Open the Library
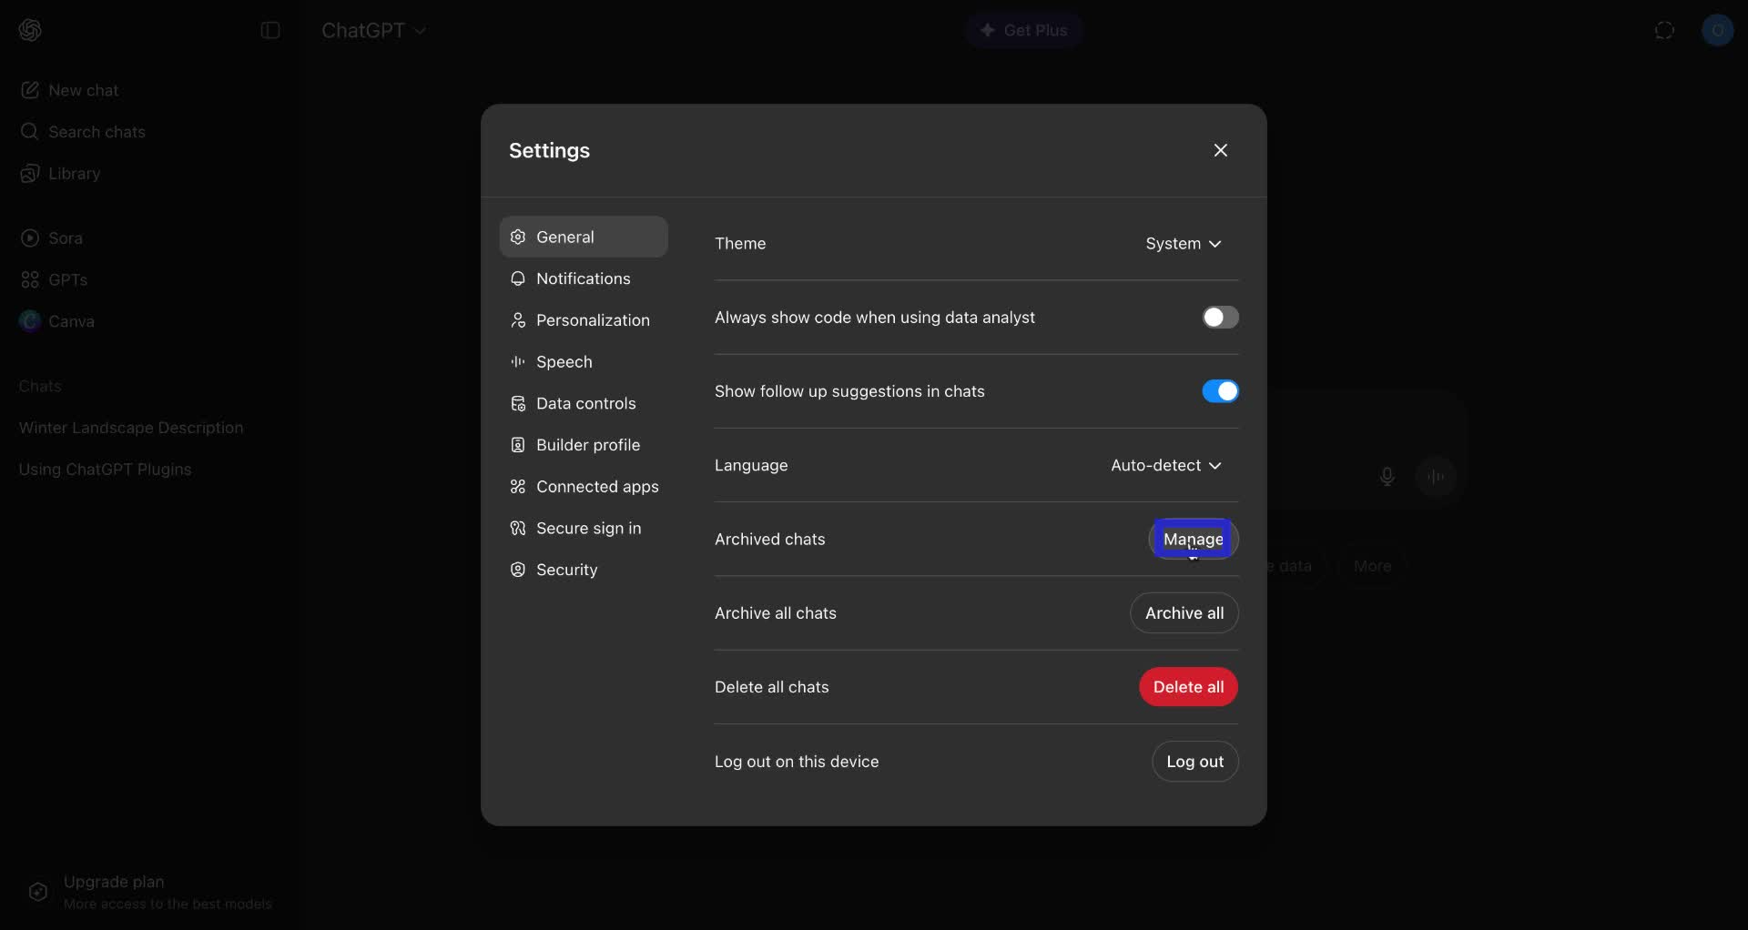 (x=74, y=173)
